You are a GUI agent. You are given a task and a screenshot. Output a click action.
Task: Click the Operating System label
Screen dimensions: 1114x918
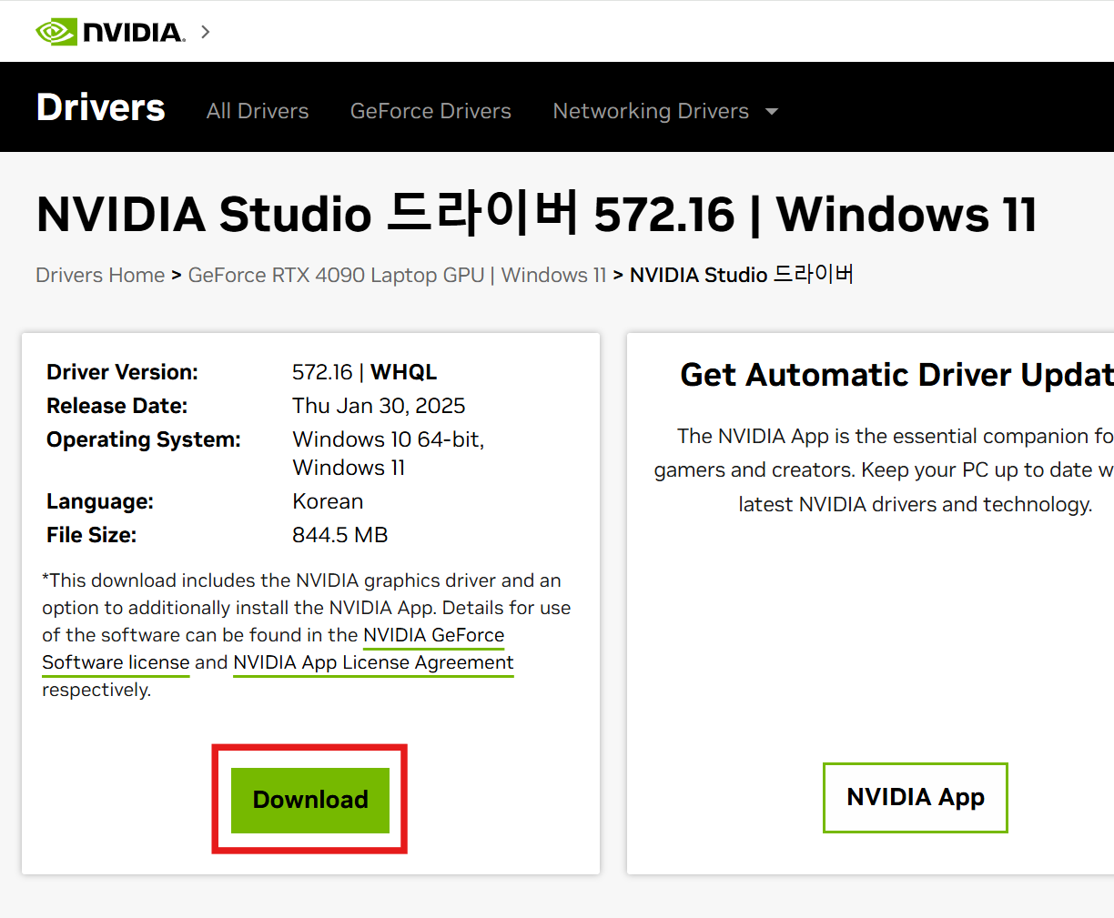144,439
